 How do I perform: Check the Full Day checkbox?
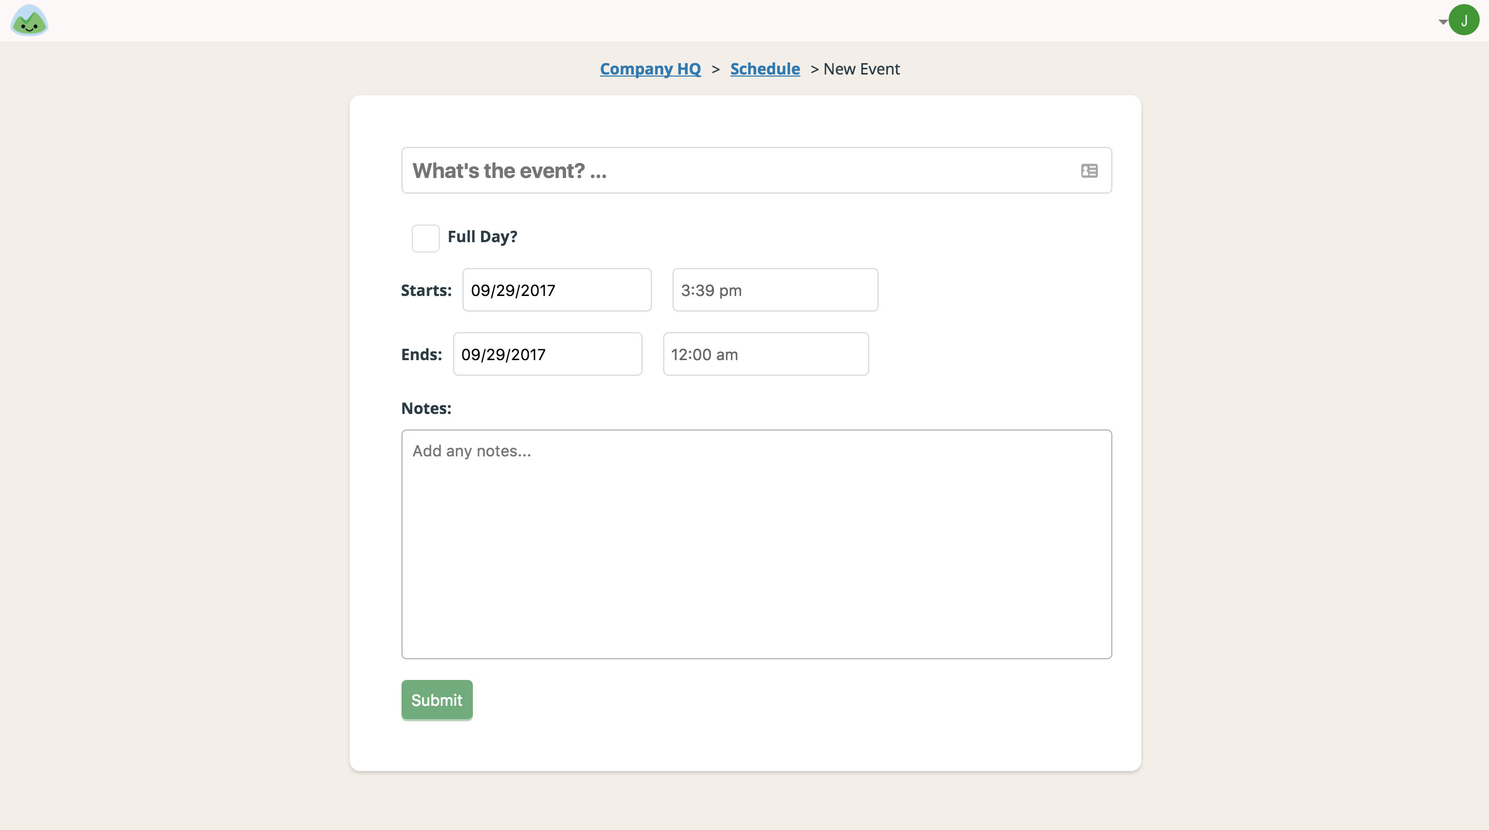[425, 238]
